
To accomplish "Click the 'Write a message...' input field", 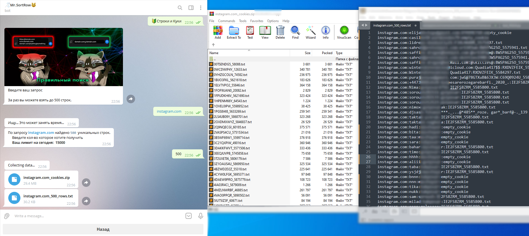I will (98, 216).
